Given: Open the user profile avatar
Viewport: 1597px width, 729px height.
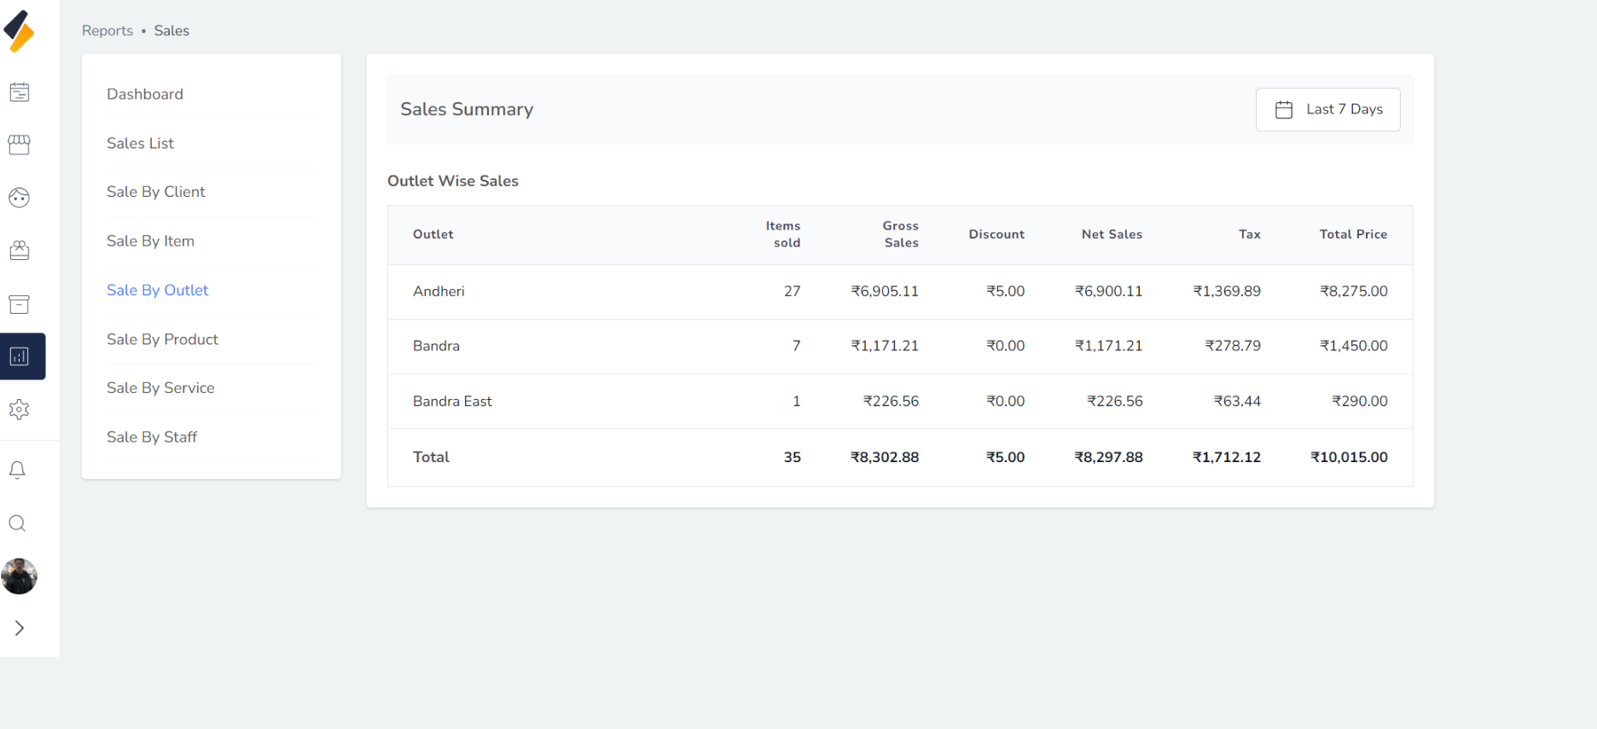Looking at the screenshot, I should point(19,576).
